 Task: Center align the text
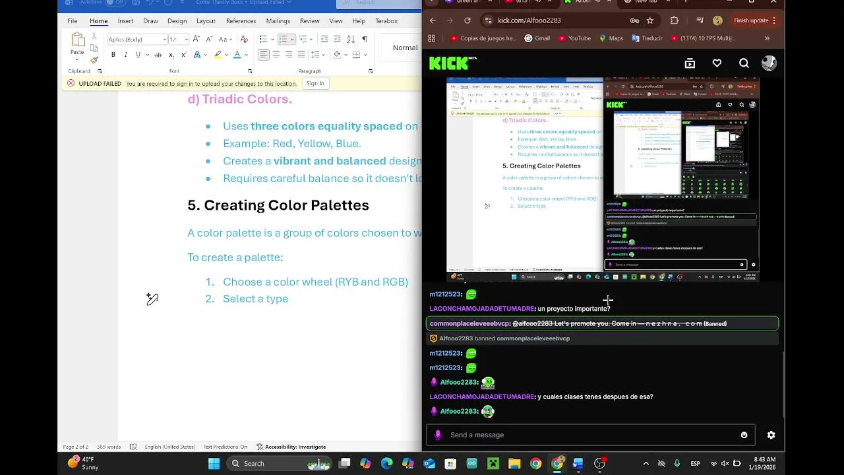coord(276,55)
